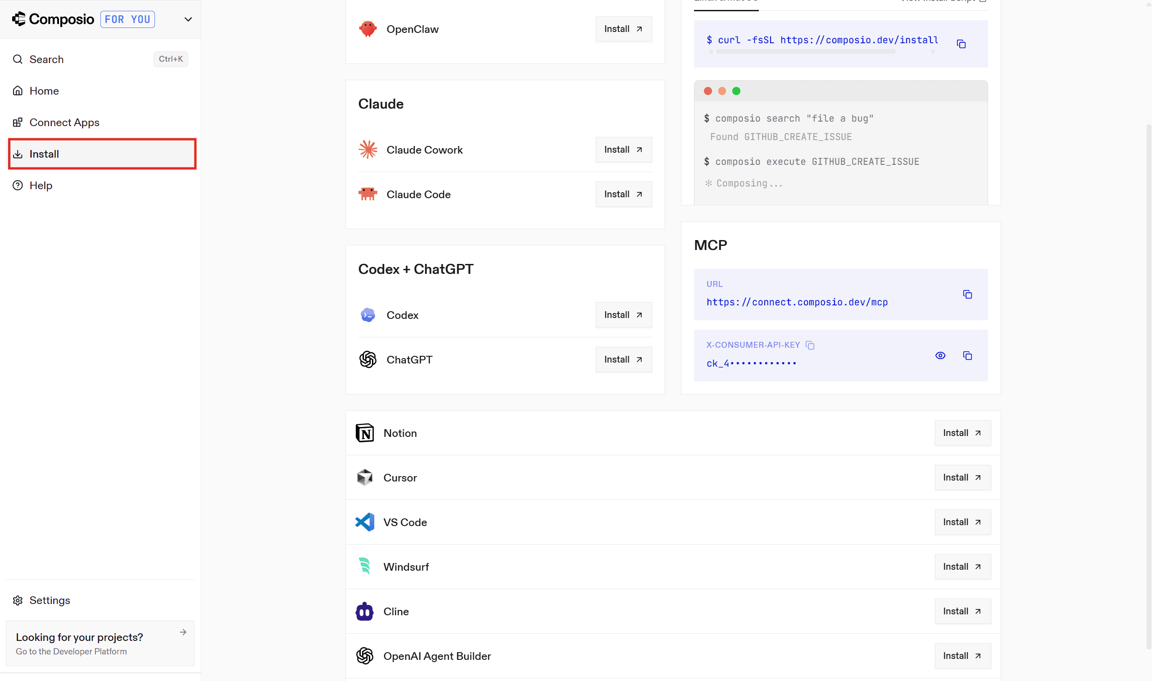Click the Ctrl+K shortcut badge

(x=171, y=59)
